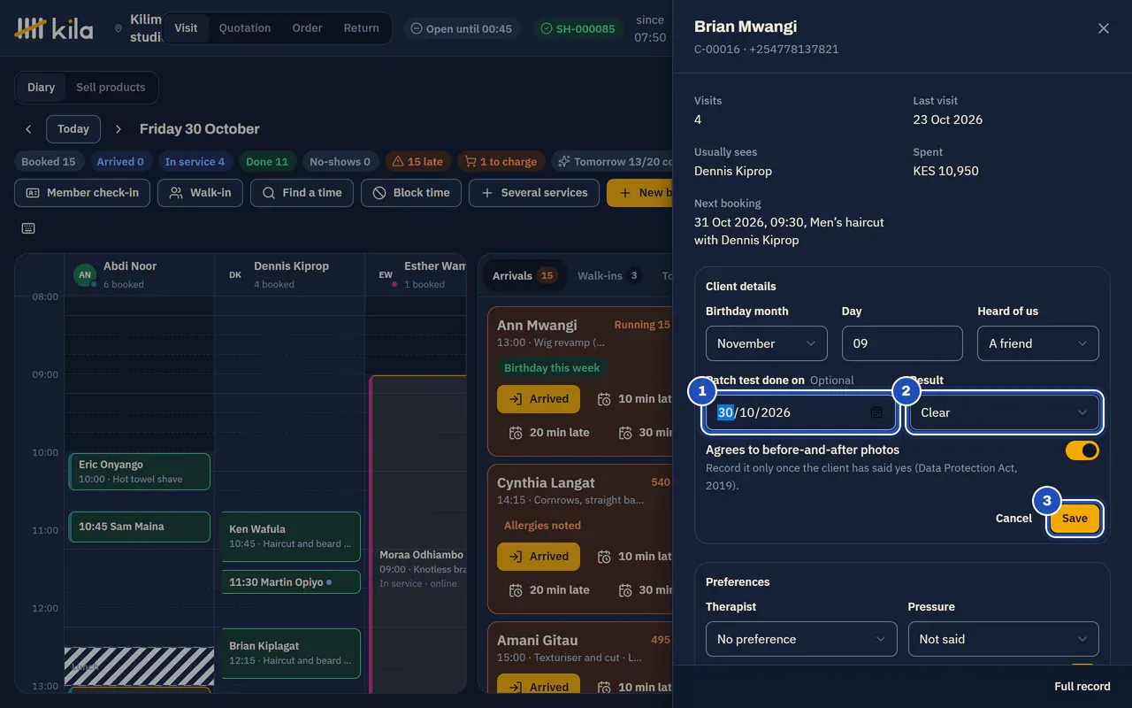Click birthday Day input field
The image size is (1132, 708).
pyautogui.click(x=902, y=343)
